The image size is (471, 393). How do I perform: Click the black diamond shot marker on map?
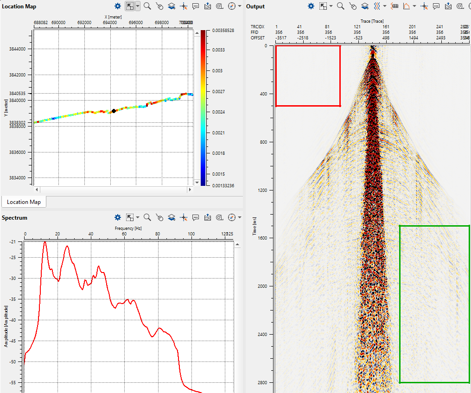114,111
